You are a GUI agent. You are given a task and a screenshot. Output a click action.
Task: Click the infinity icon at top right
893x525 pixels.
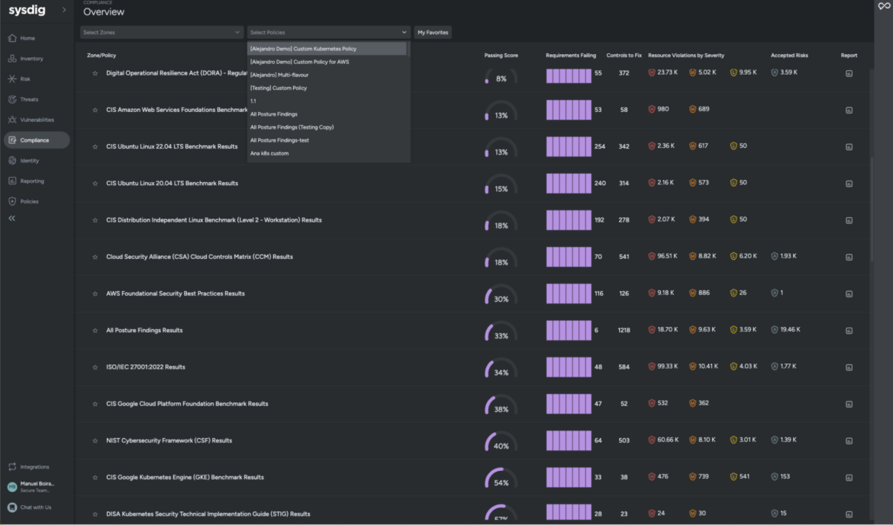point(884,6)
